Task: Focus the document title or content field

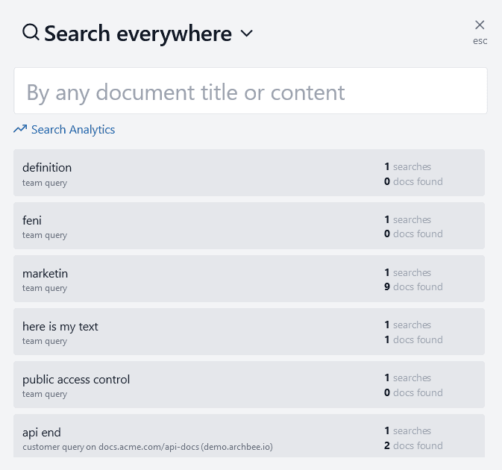Action: [x=251, y=92]
